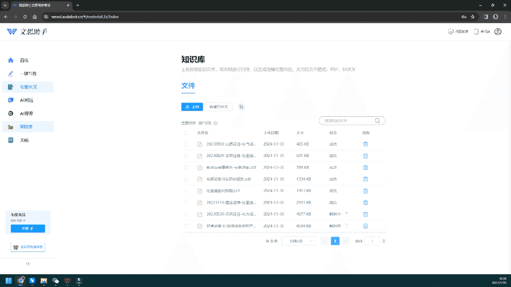
Task: Click the invite banner below membership card
Action: click(27, 247)
